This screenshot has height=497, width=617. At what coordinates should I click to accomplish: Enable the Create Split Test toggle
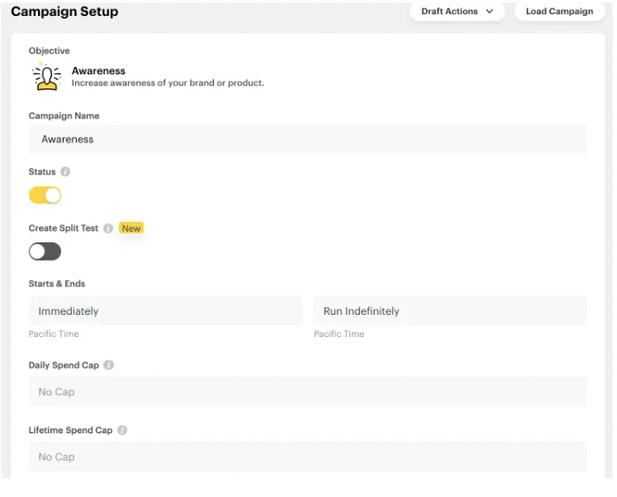click(x=45, y=252)
